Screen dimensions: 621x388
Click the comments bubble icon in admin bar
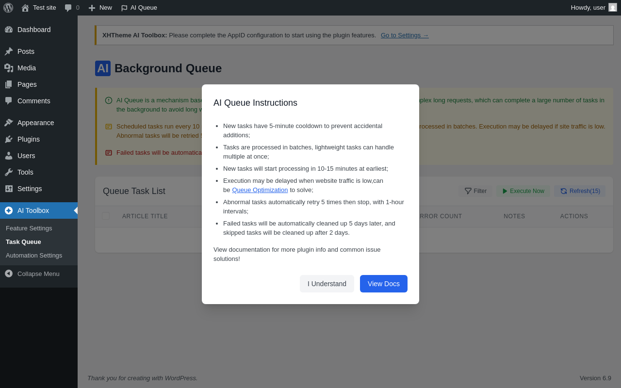(x=68, y=8)
